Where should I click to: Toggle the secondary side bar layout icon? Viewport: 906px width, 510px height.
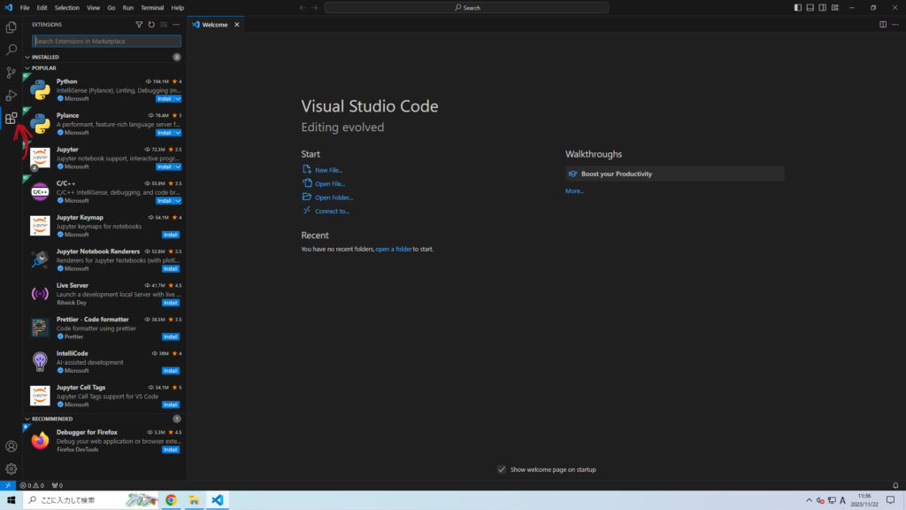click(x=822, y=7)
